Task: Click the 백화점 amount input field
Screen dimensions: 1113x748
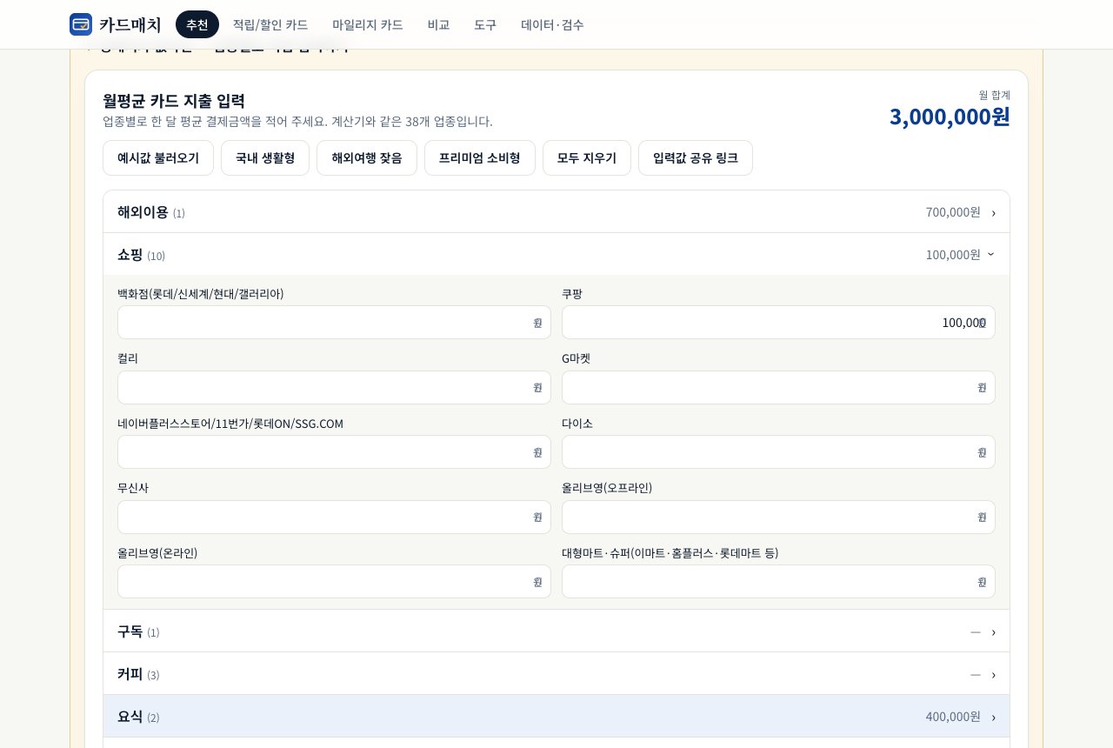Action: coord(334,323)
